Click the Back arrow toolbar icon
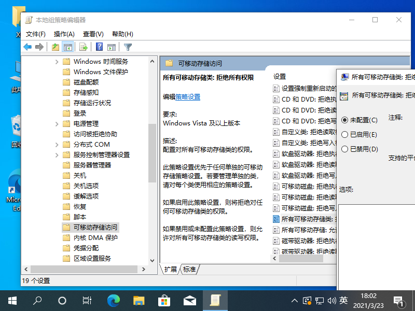The width and height of the screenshot is (415, 311). pyautogui.click(x=27, y=47)
